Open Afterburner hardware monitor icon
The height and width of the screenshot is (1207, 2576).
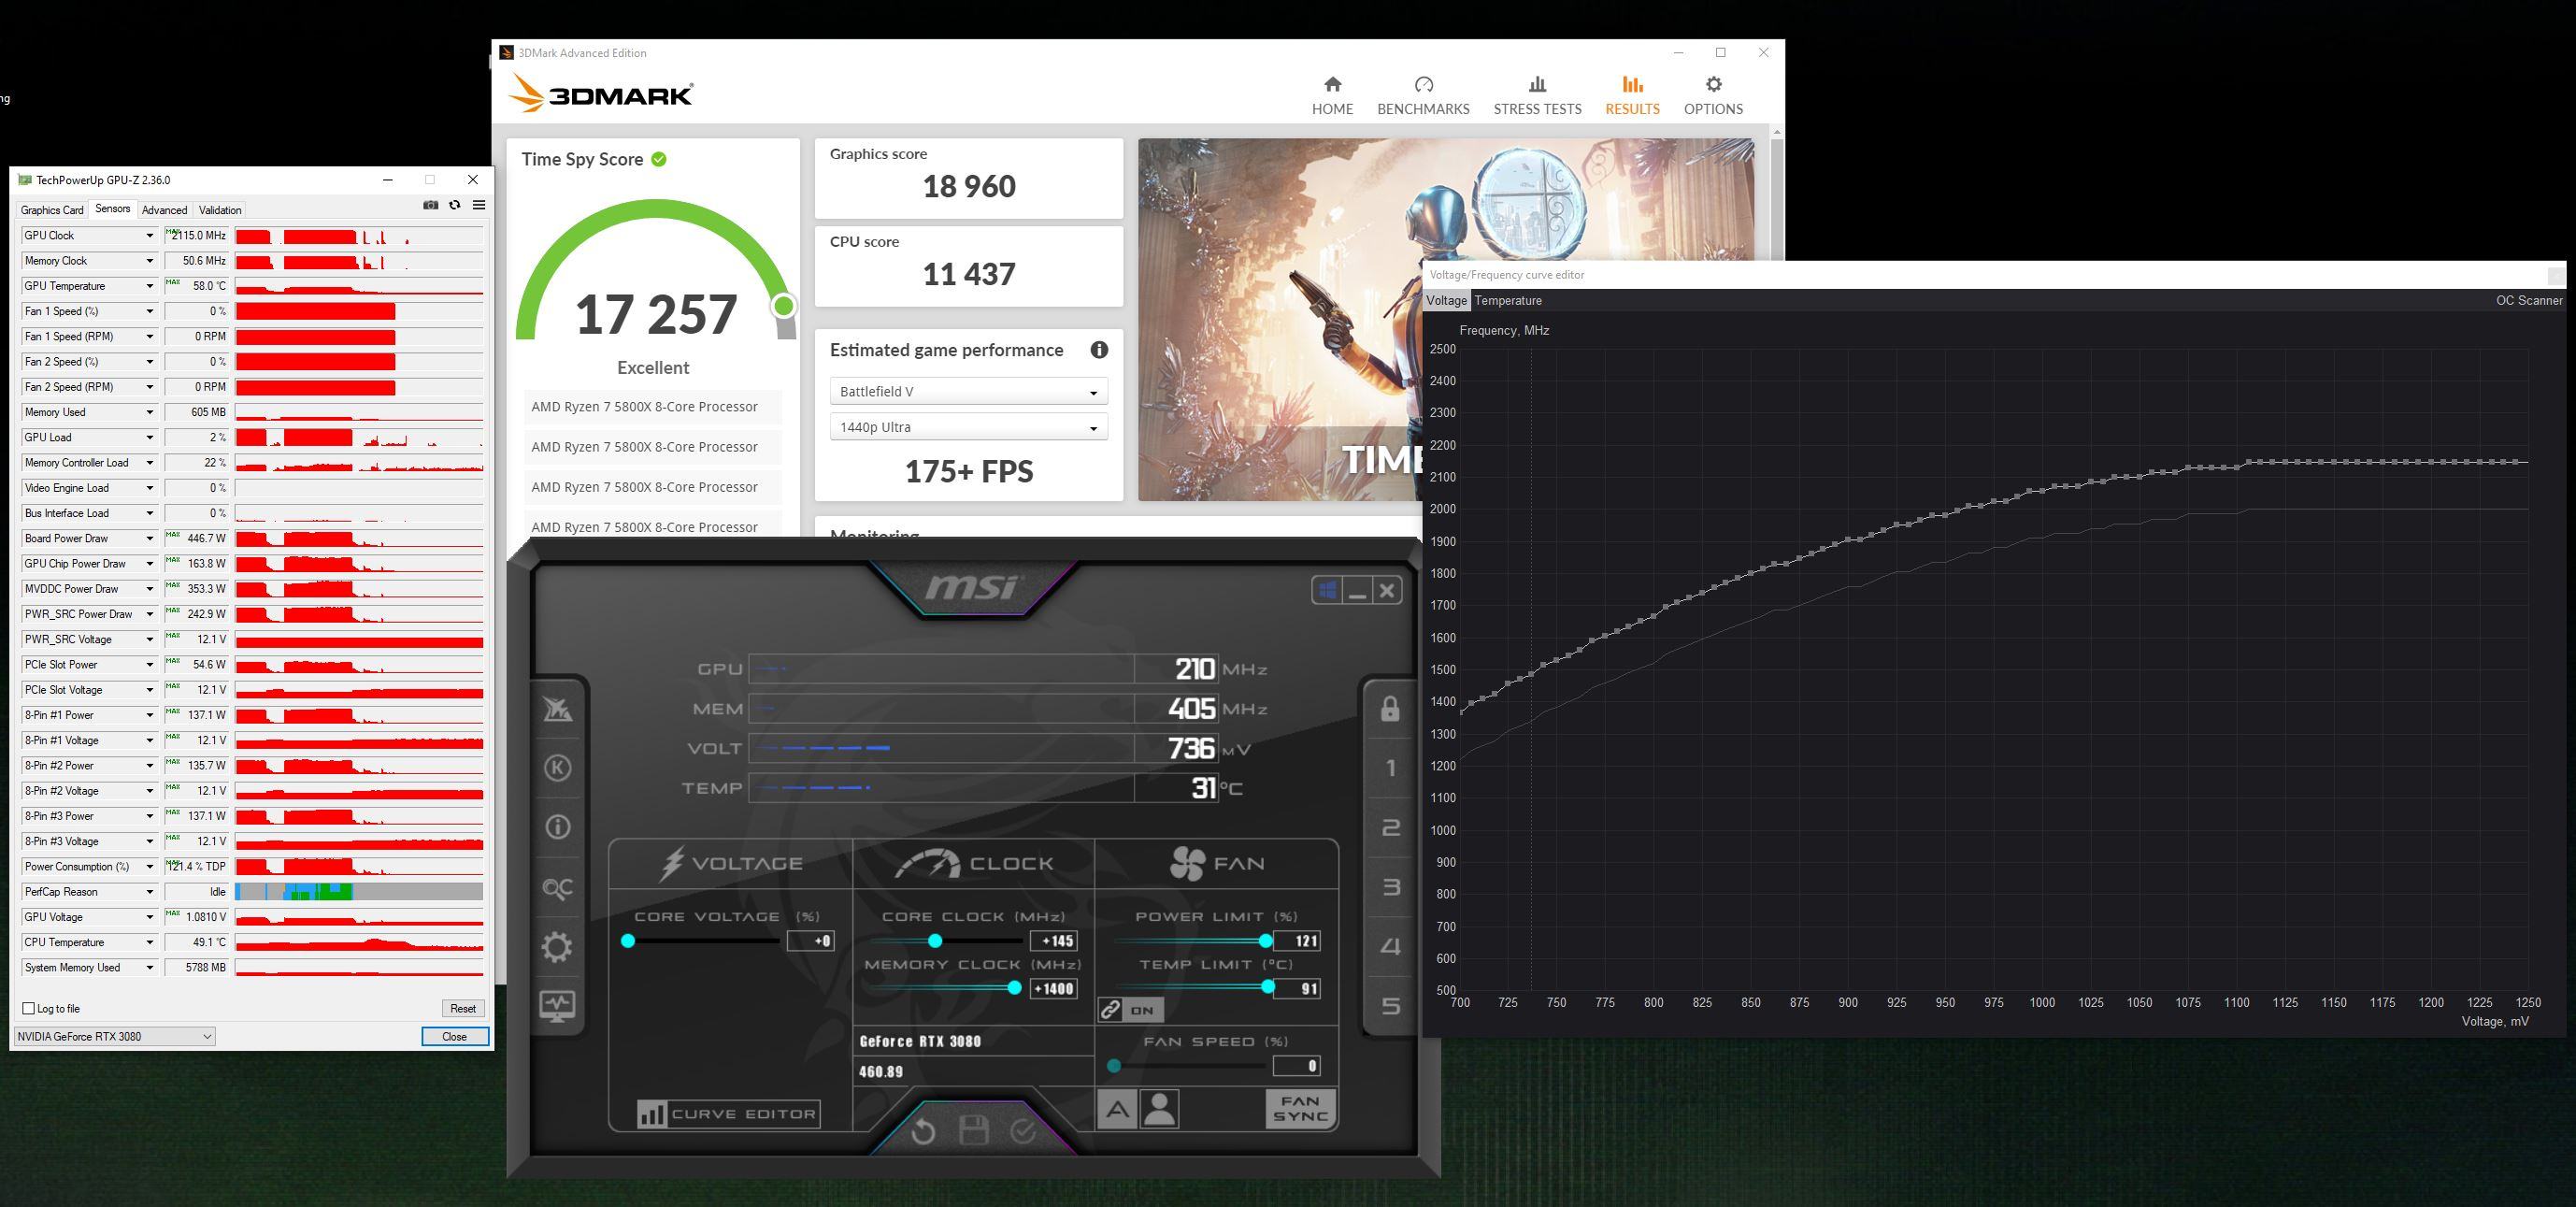point(557,1005)
